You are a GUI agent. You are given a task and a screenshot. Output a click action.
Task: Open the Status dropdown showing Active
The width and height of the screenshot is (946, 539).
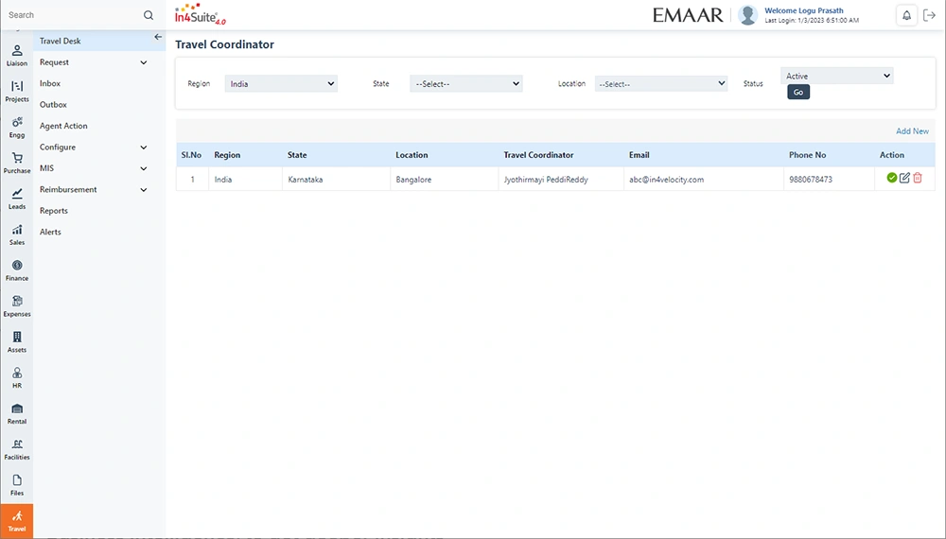pyautogui.click(x=836, y=76)
